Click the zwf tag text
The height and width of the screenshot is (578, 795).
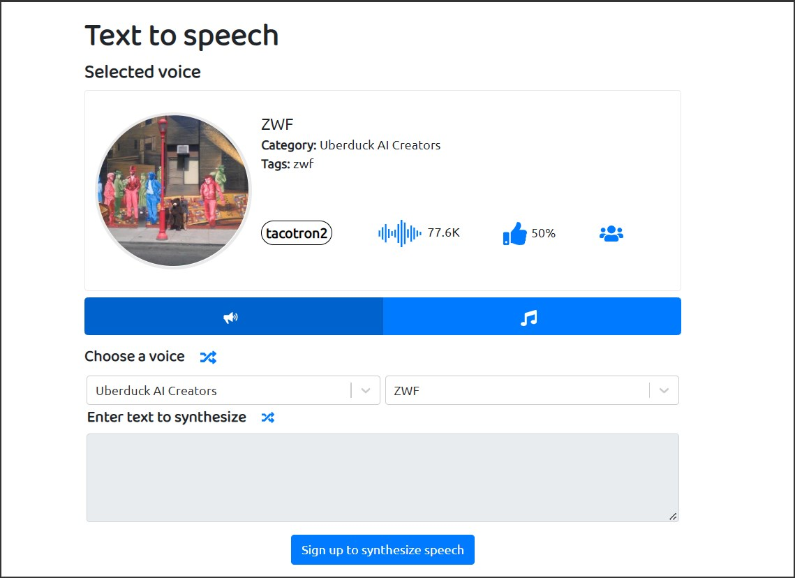(x=304, y=164)
